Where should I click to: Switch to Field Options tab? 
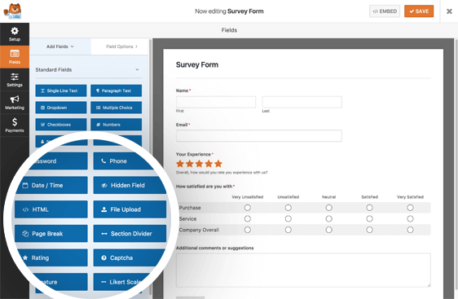(x=121, y=46)
